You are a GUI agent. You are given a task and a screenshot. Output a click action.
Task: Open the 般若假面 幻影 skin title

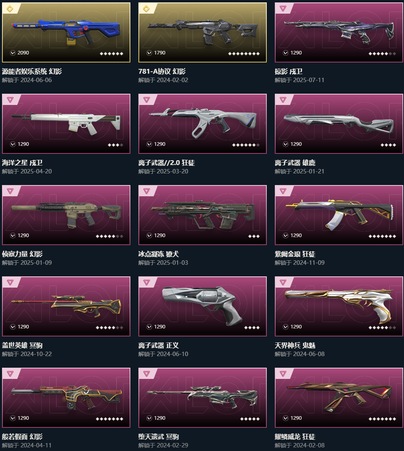tap(22, 437)
